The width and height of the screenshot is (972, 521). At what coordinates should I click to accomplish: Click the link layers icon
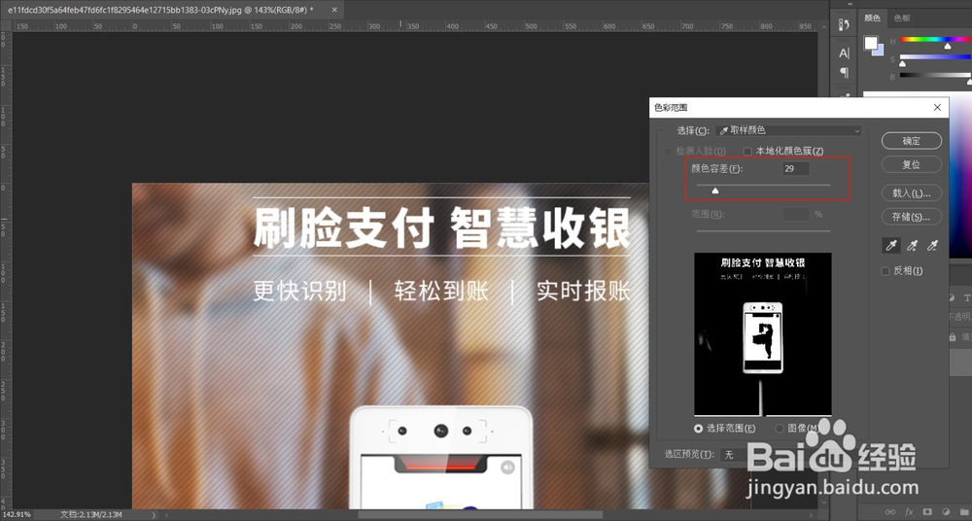click(x=890, y=512)
